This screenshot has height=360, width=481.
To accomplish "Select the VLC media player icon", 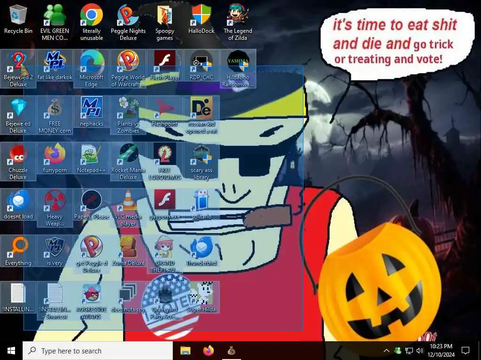I will click(x=128, y=208).
